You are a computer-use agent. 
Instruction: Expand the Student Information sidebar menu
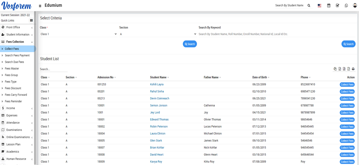[18, 35]
